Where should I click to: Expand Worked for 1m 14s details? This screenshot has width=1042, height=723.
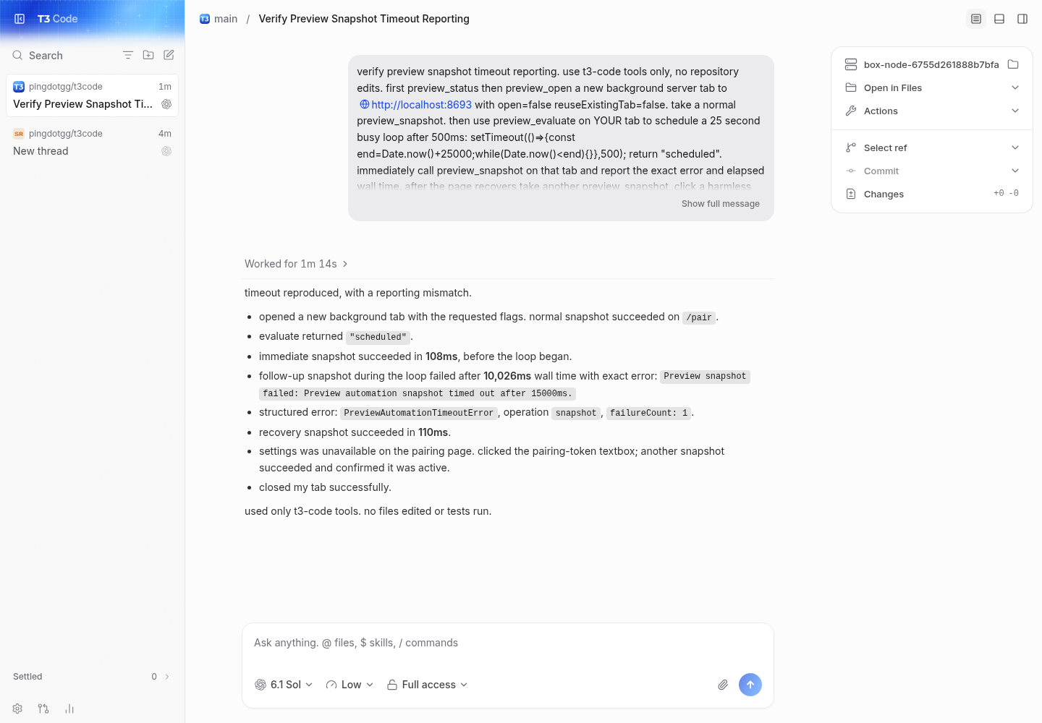(297, 264)
